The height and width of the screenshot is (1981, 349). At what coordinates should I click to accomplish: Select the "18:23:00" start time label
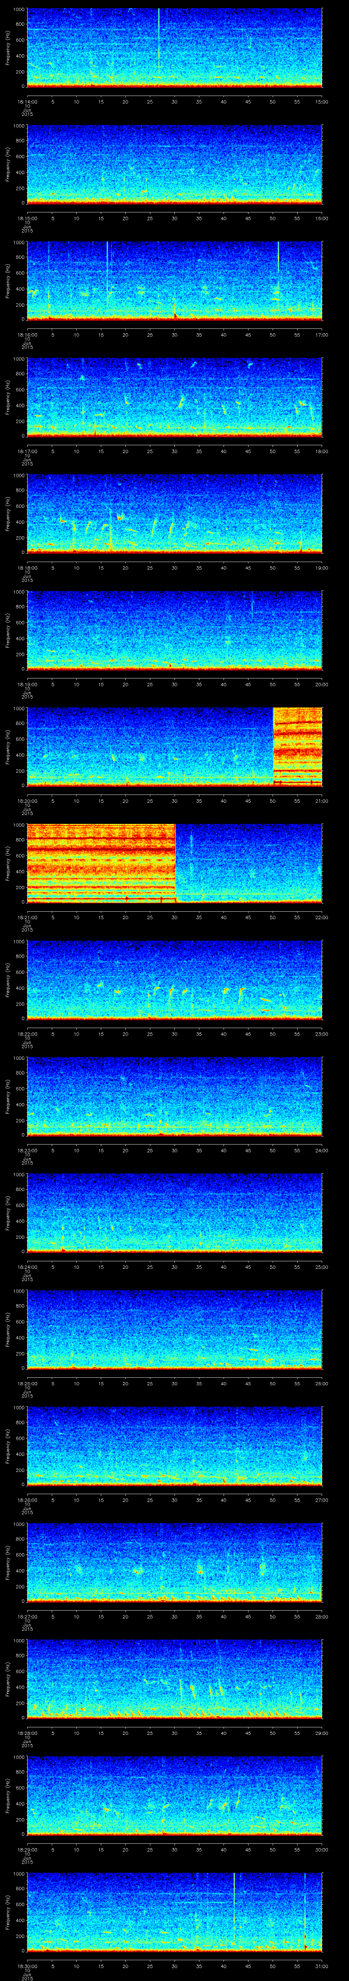point(27,1150)
